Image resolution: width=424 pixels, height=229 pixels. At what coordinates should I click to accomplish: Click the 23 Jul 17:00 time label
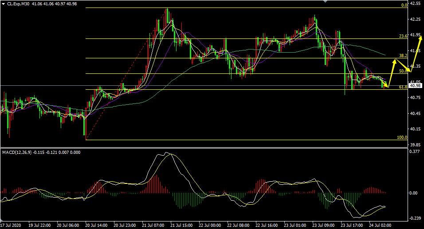352,225
